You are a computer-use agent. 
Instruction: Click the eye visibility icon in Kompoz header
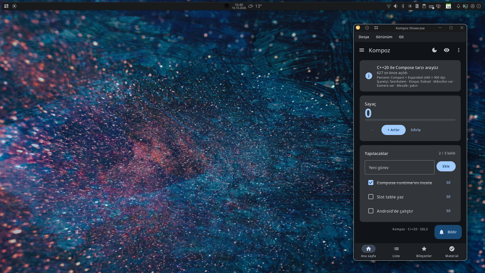[x=447, y=50]
